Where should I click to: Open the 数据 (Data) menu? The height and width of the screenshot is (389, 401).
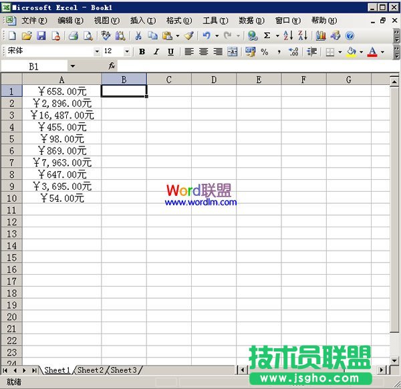point(251,21)
